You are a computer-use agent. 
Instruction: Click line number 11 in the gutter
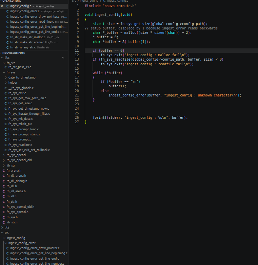(77, 50)
